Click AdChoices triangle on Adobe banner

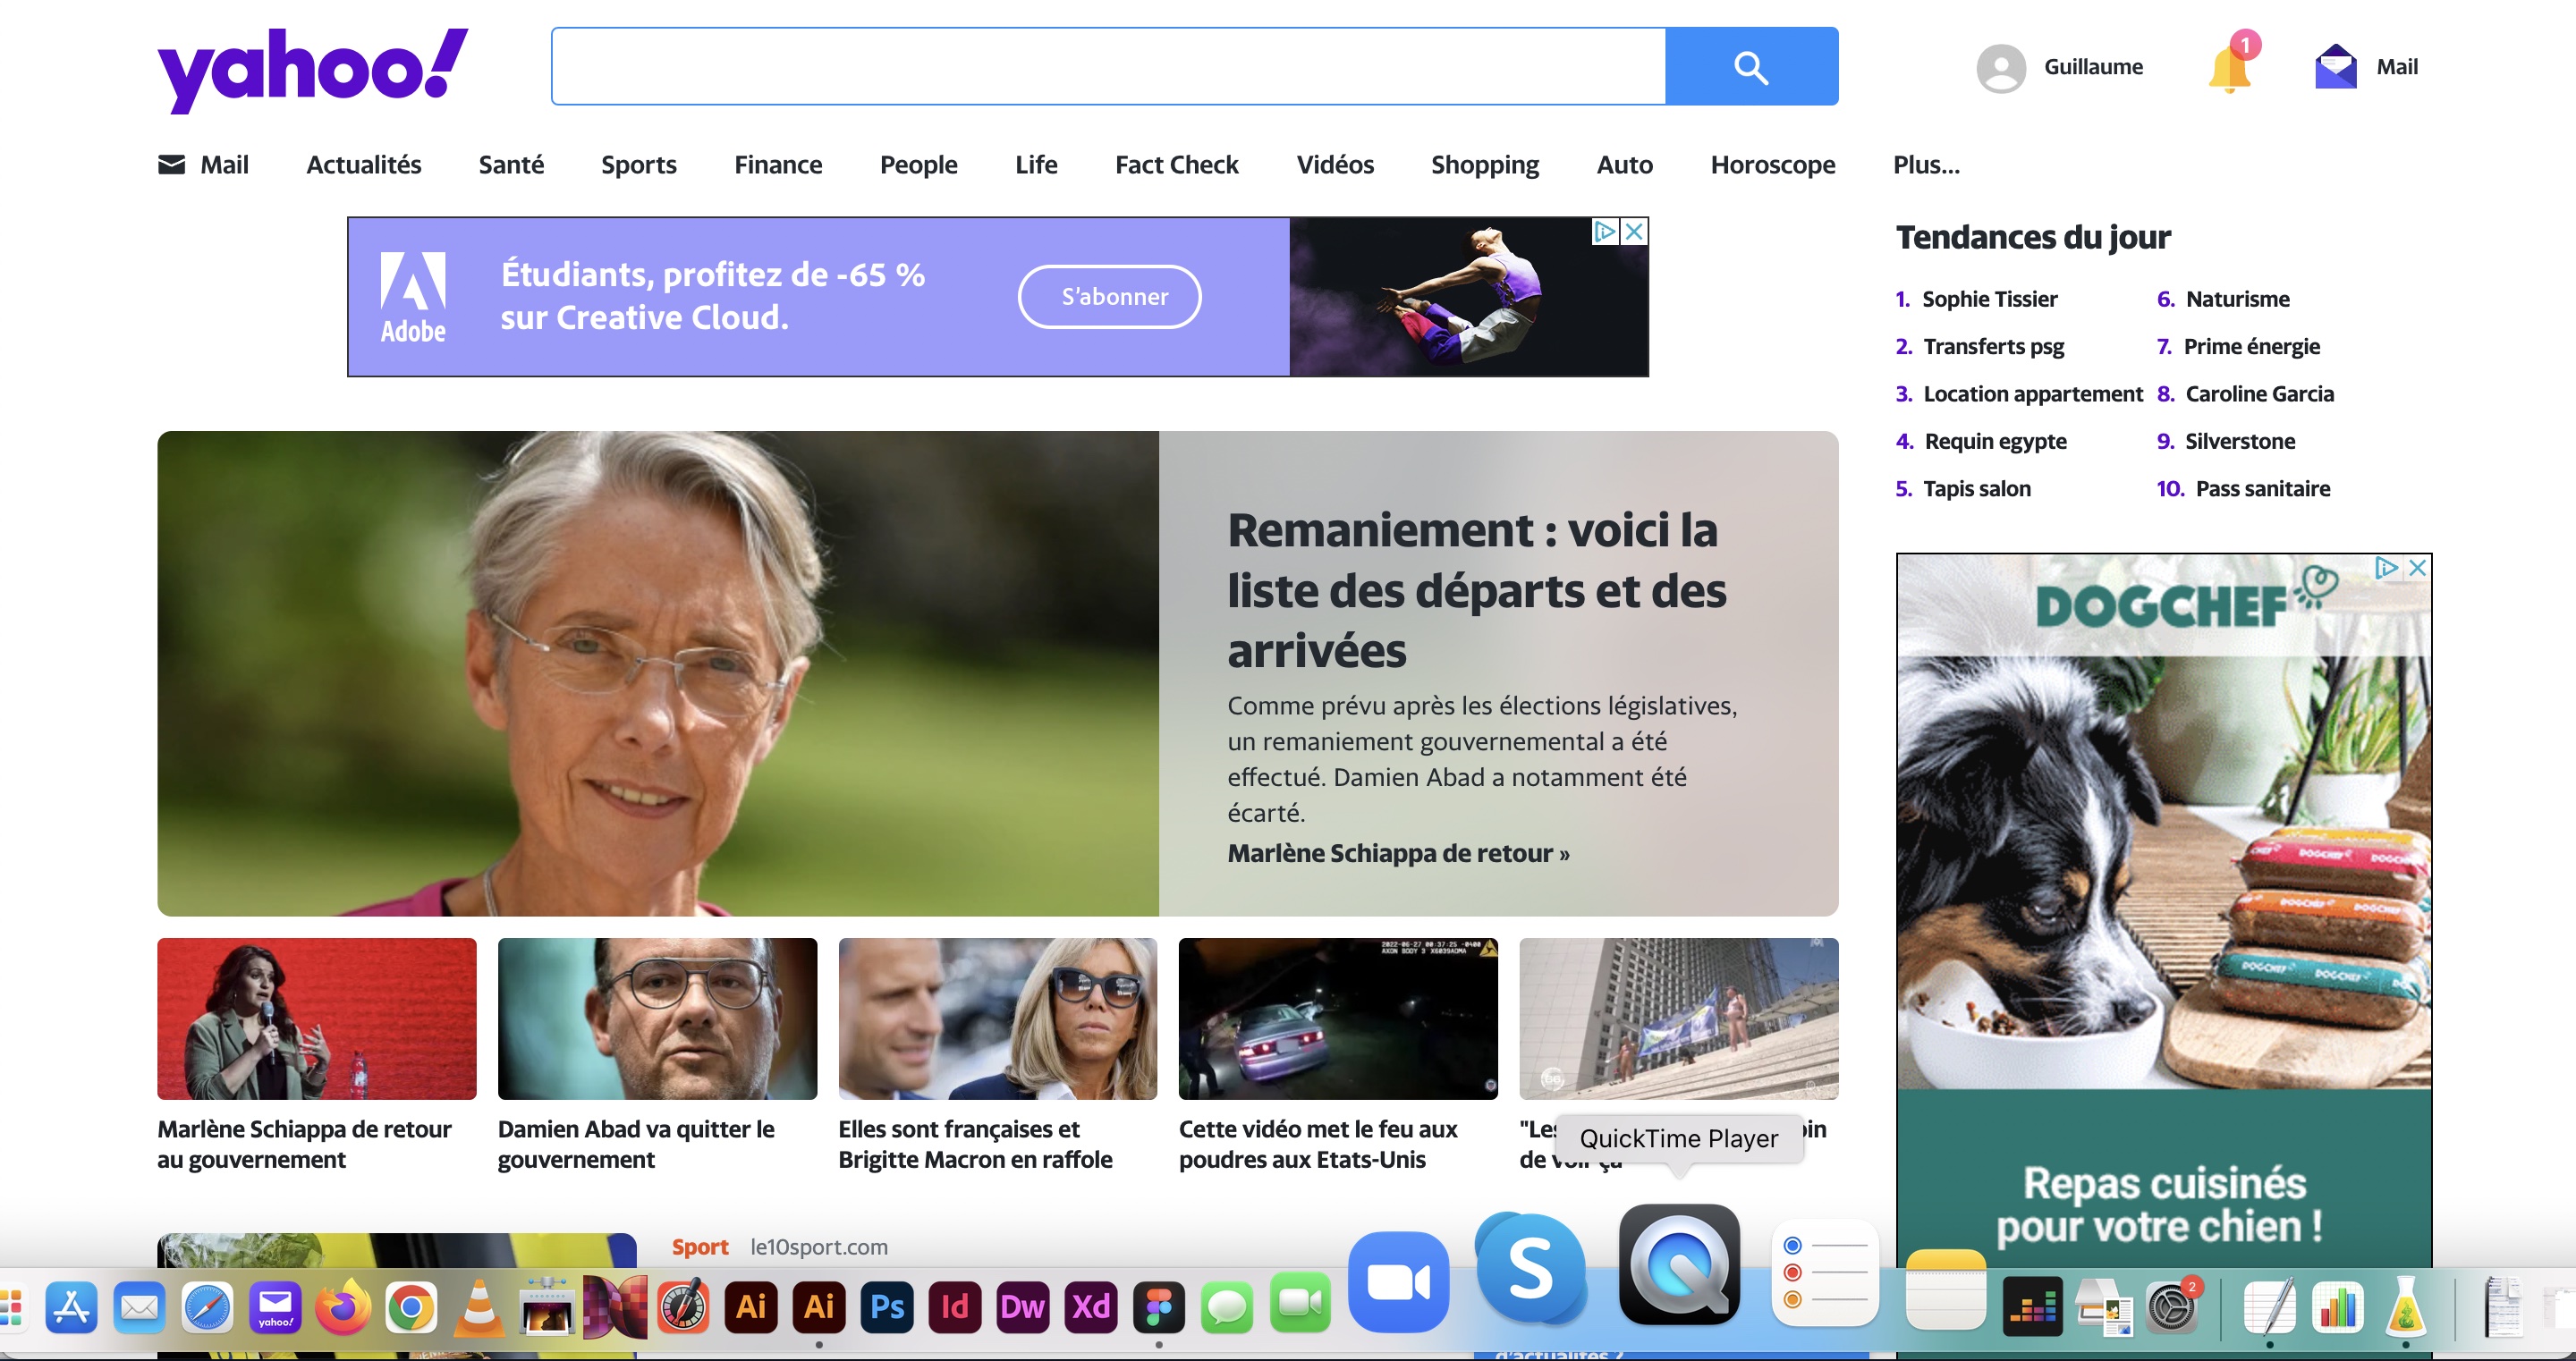pos(1605,232)
